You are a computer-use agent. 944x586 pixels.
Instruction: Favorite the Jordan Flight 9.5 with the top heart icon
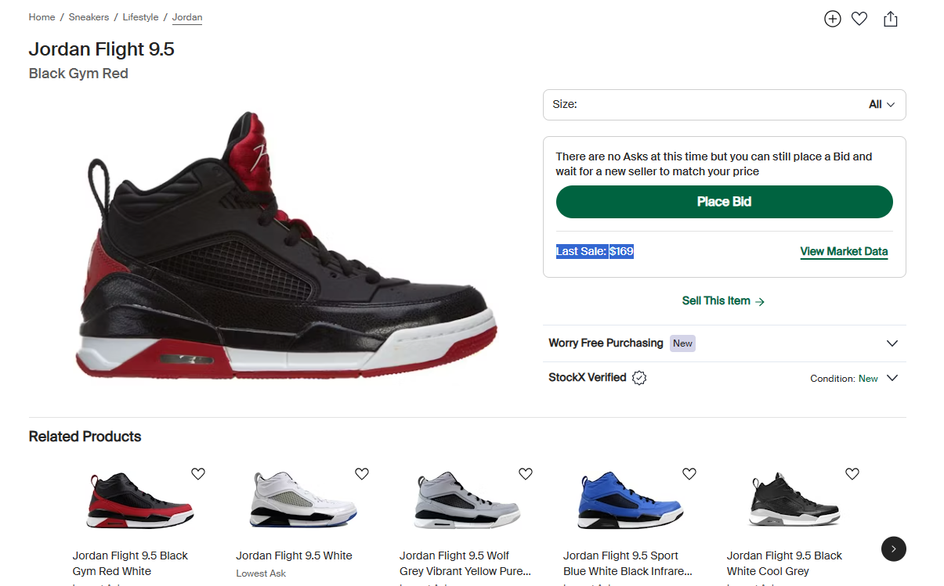tap(859, 19)
